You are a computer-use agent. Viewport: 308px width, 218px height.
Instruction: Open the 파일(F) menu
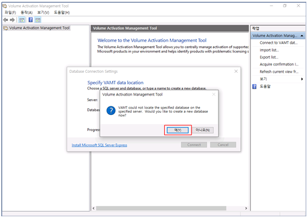10,13
